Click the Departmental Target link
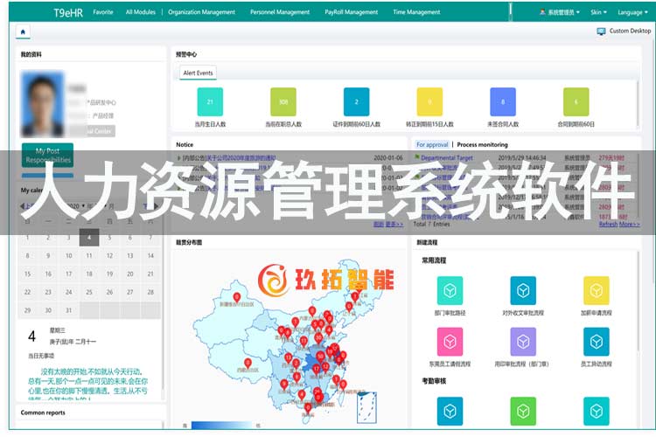This screenshot has height=437, width=656. pyautogui.click(x=446, y=158)
